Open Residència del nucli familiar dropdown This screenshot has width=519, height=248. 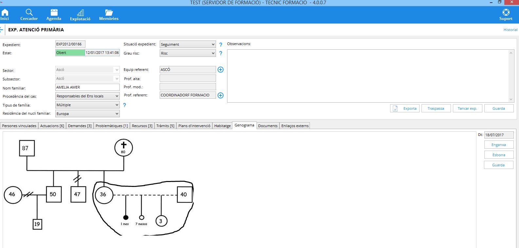[116, 114]
